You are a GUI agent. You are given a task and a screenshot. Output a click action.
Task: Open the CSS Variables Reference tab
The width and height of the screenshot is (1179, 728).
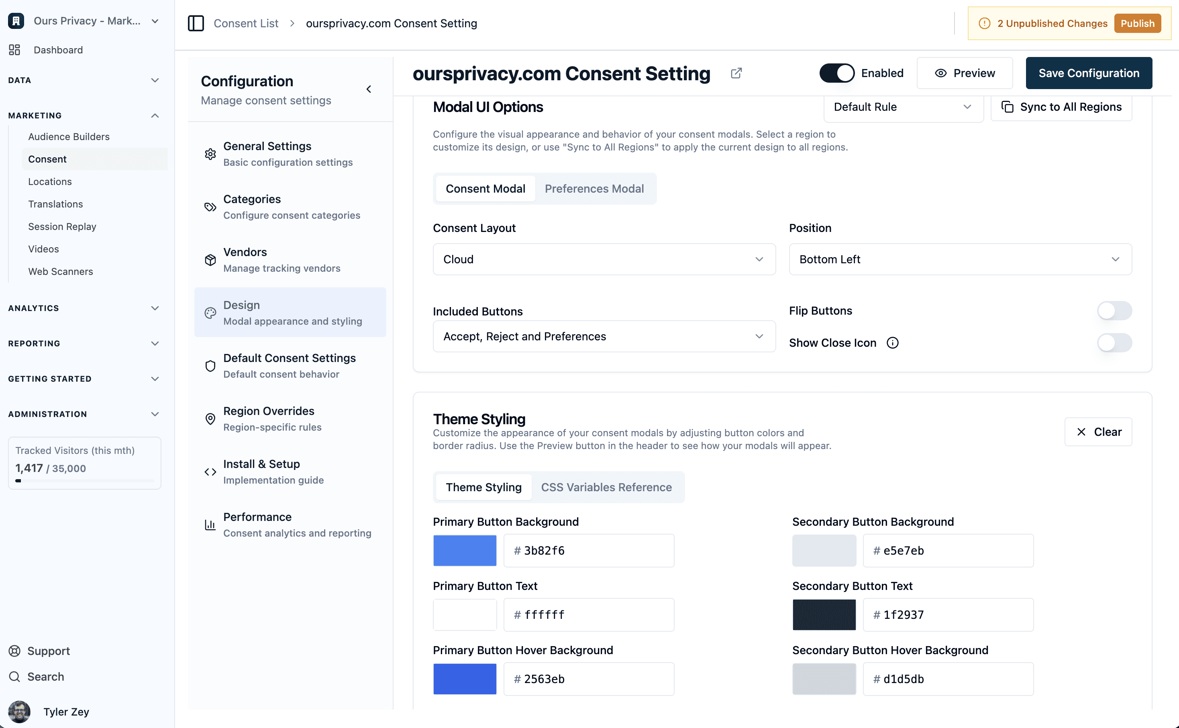[x=606, y=487]
